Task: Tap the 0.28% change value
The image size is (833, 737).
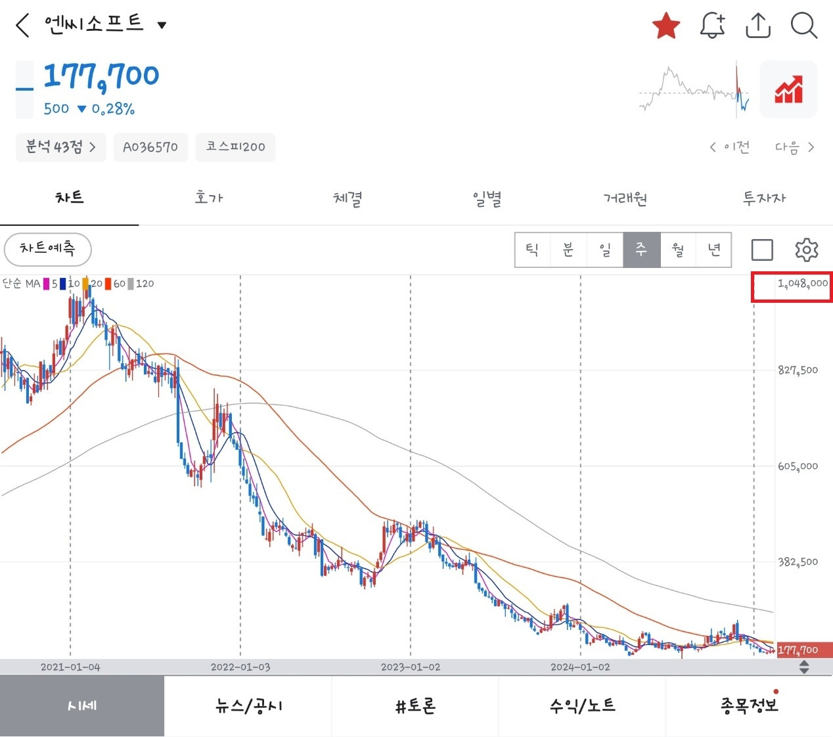Action: (x=113, y=109)
